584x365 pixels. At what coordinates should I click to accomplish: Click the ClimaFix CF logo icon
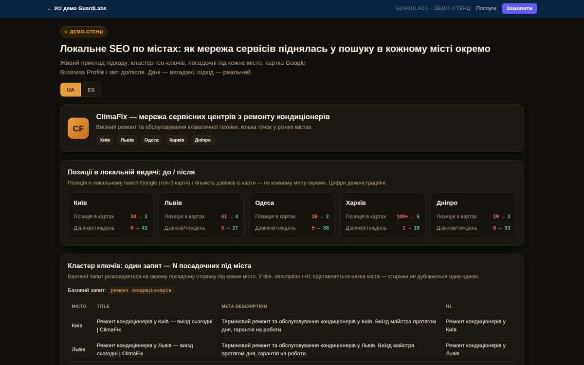pyautogui.click(x=78, y=128)
